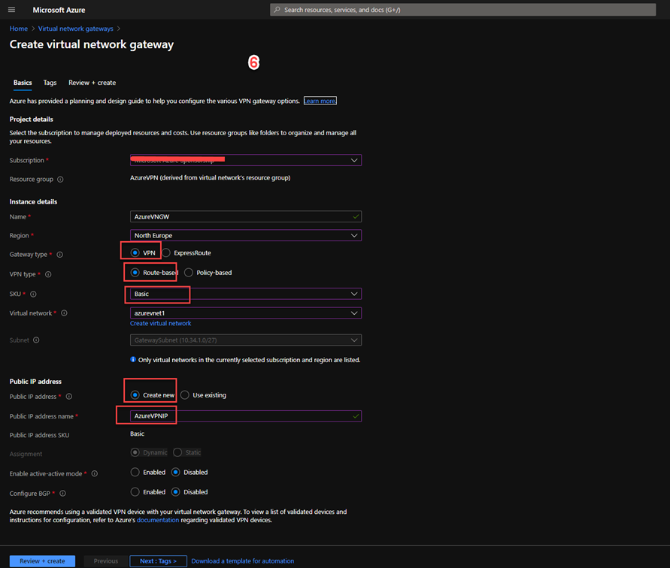Switch to the Tags tab
Image resolution: width=670 pixels, height=568 pixels.
tap(50, 83)
